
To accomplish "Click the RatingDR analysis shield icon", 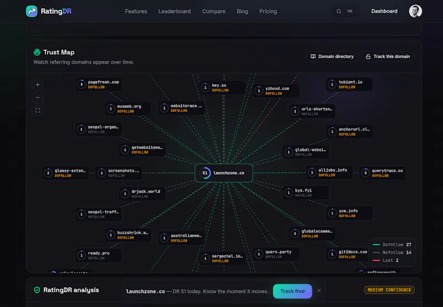I will click(x=37, y=290).
